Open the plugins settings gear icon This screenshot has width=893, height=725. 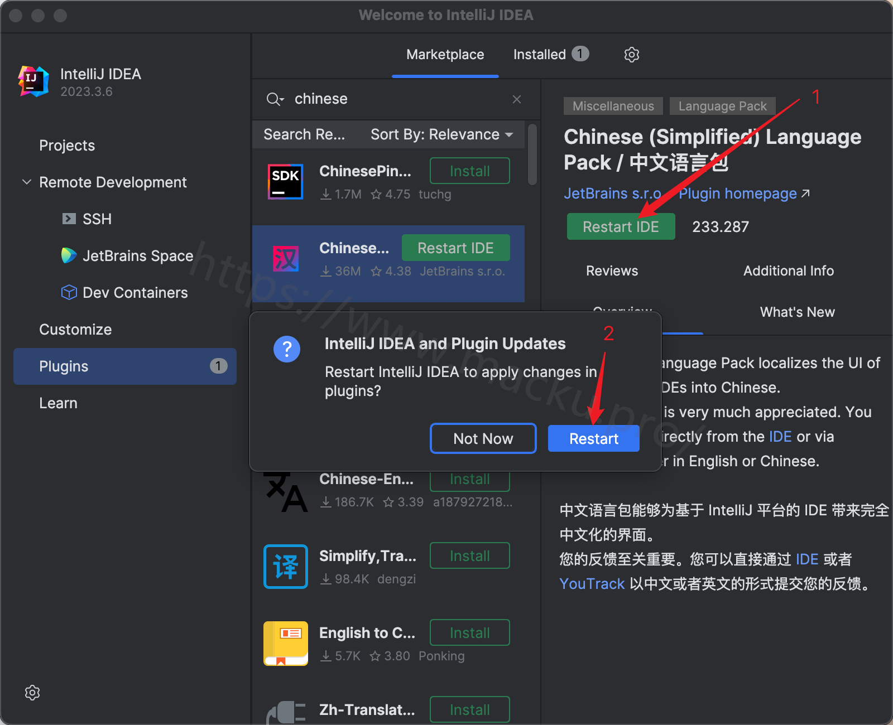click(631, 55)
